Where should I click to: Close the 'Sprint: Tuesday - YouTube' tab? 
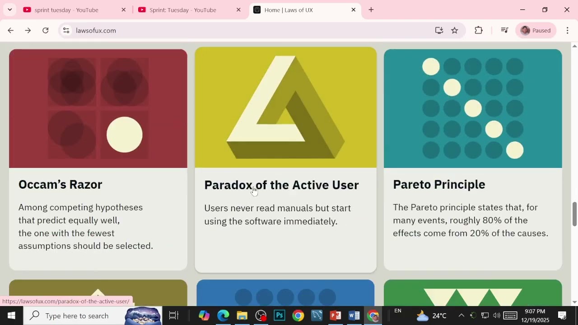[238, 9]
